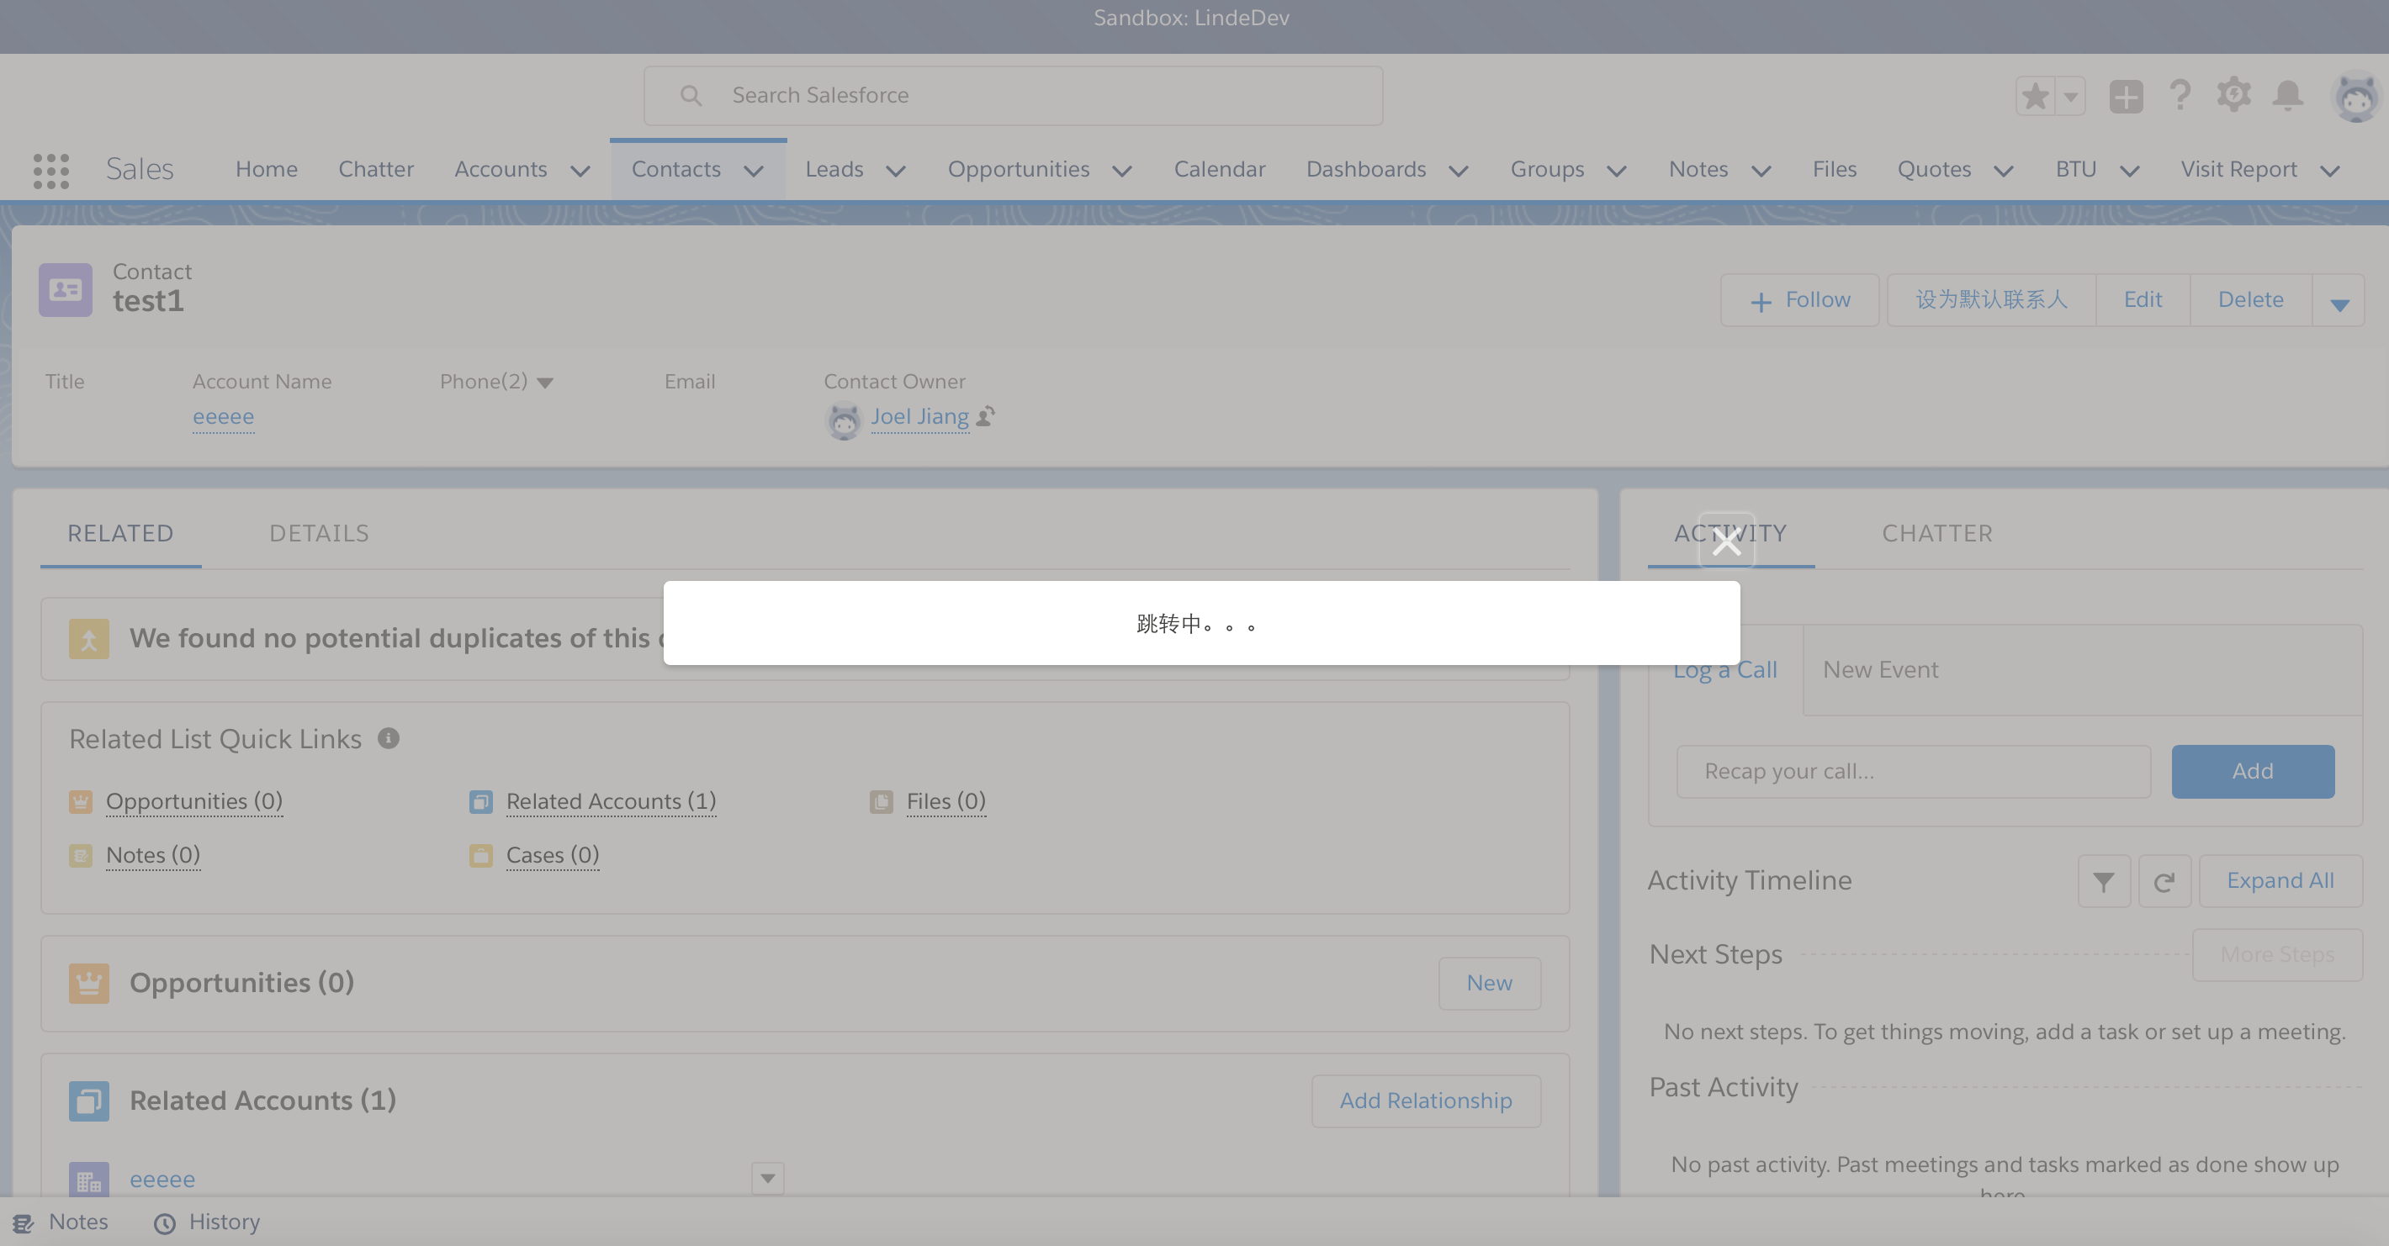Viewport: 2389px width, 1246px height.
Task: Expand the Quotes nav dropdown chevron
Action: [2003, 171]
